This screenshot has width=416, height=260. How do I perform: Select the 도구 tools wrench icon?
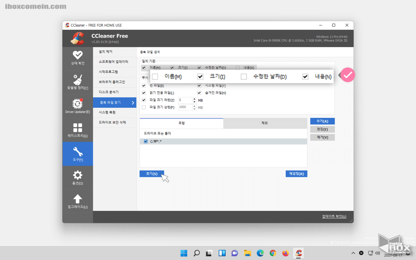[x=78, y=154]
